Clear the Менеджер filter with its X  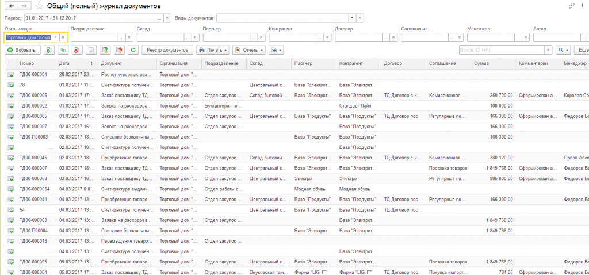[x=526, y=37]
